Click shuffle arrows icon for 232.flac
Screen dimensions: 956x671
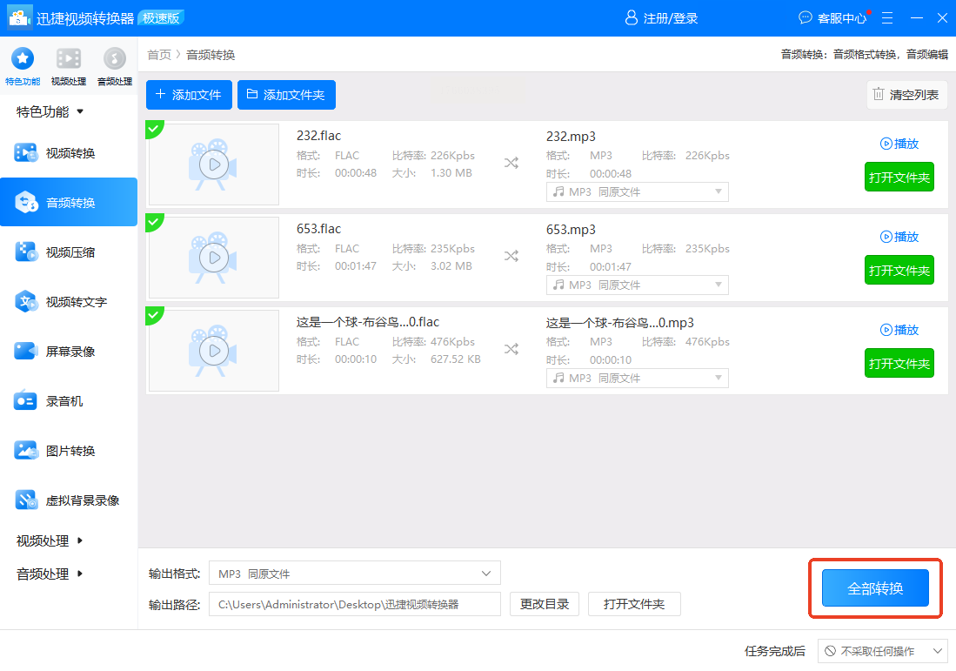[511, 163]
